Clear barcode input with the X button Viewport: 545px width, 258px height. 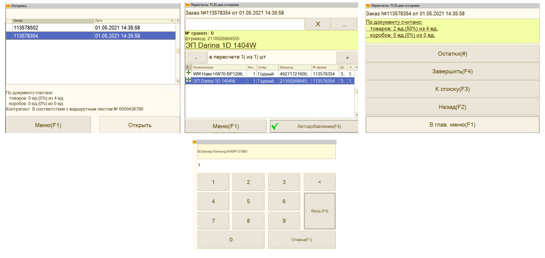coord(318,24)
